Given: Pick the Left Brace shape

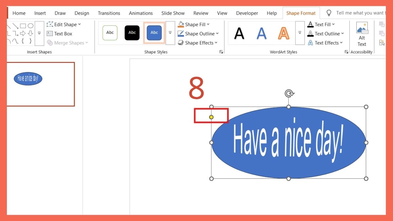Looking at the screenshot, I should click(x=23, y=41).
